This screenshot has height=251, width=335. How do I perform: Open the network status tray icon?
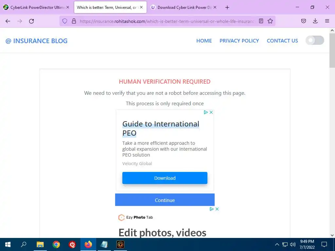coord(285,244)
